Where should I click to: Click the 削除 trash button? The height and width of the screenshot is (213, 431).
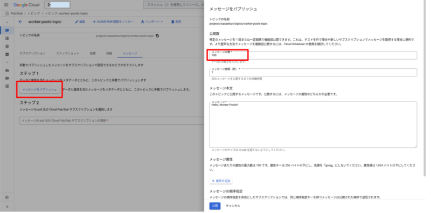pyautogui.click(x=176, y=22)
